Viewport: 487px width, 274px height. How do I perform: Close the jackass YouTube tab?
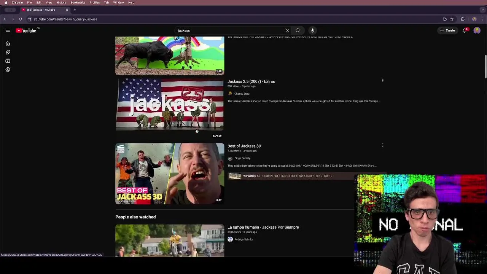click(x=67, y=10)
